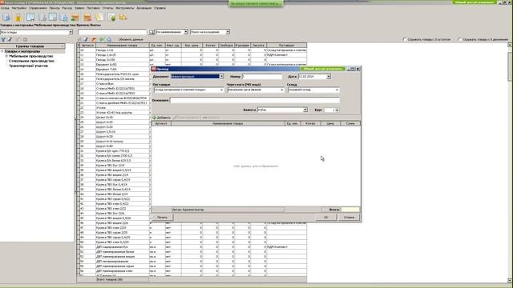The width and height of the screenshot is (513, 288).
Task: Click the blue icon left of Обновить данные
Action: point(109,39)
